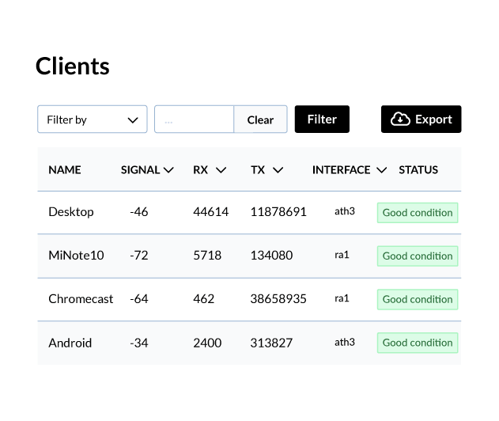Select the Chromecast client row
The image size is (499, 421).
(x=249, y=299)
